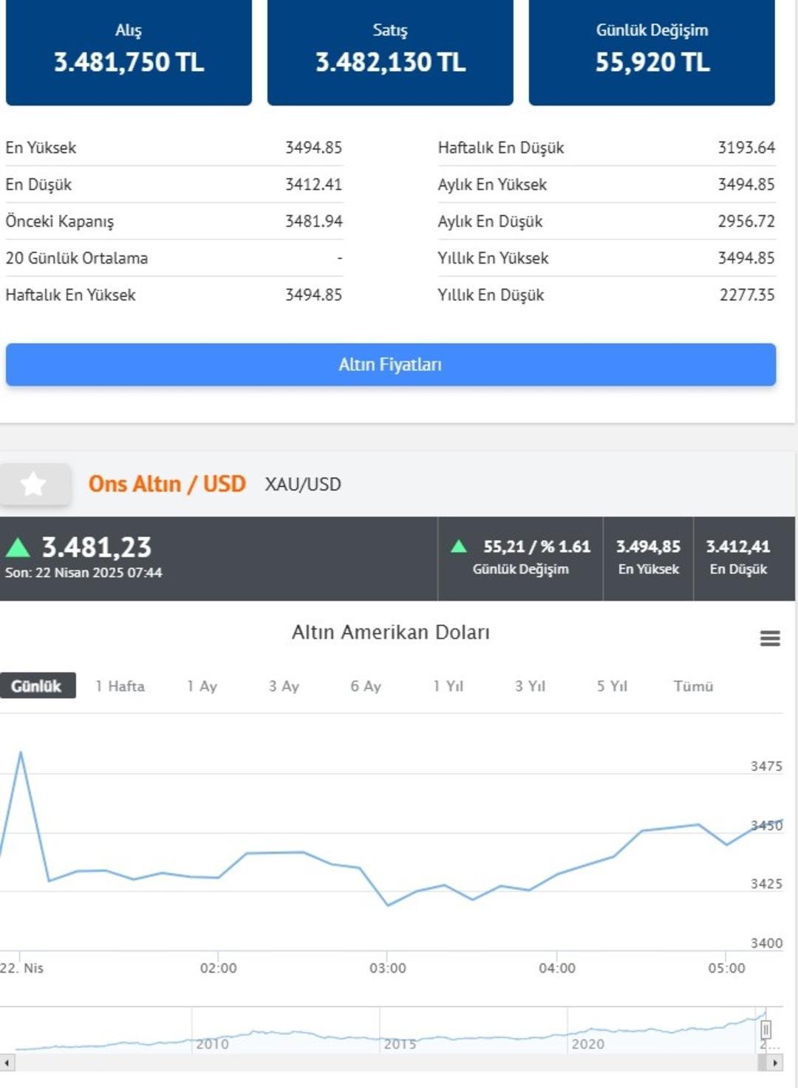
Task: Click the star favorite icon
Action: coord(34,485)
